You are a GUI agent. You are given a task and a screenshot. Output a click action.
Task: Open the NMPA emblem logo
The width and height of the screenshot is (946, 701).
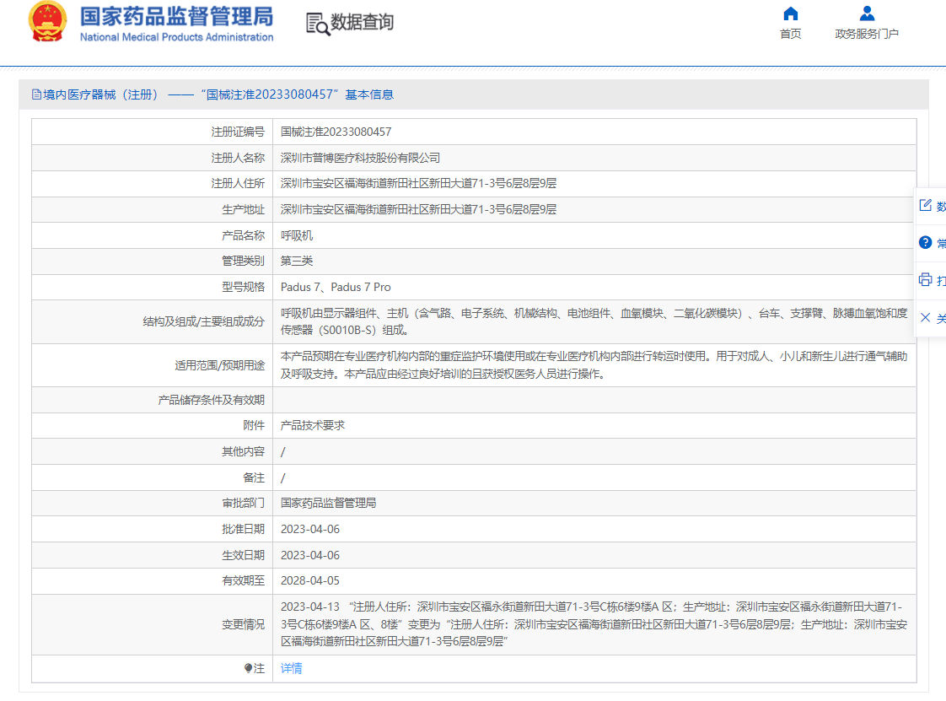[x=46, y=21]
